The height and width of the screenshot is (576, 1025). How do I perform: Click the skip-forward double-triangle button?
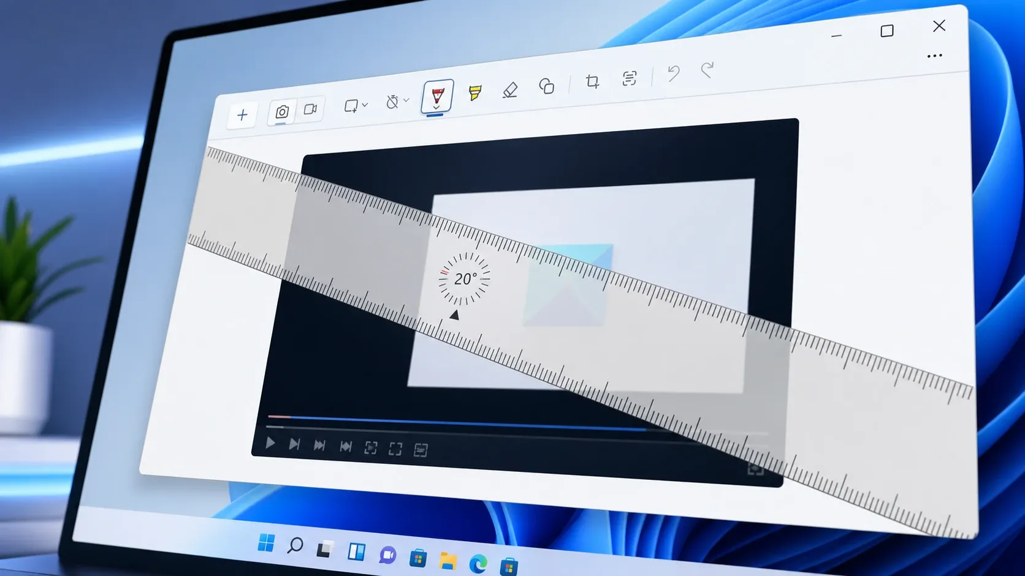pos(319,446)
